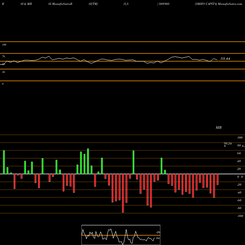Click the -26 value in the mini chart

coord(158,232)
